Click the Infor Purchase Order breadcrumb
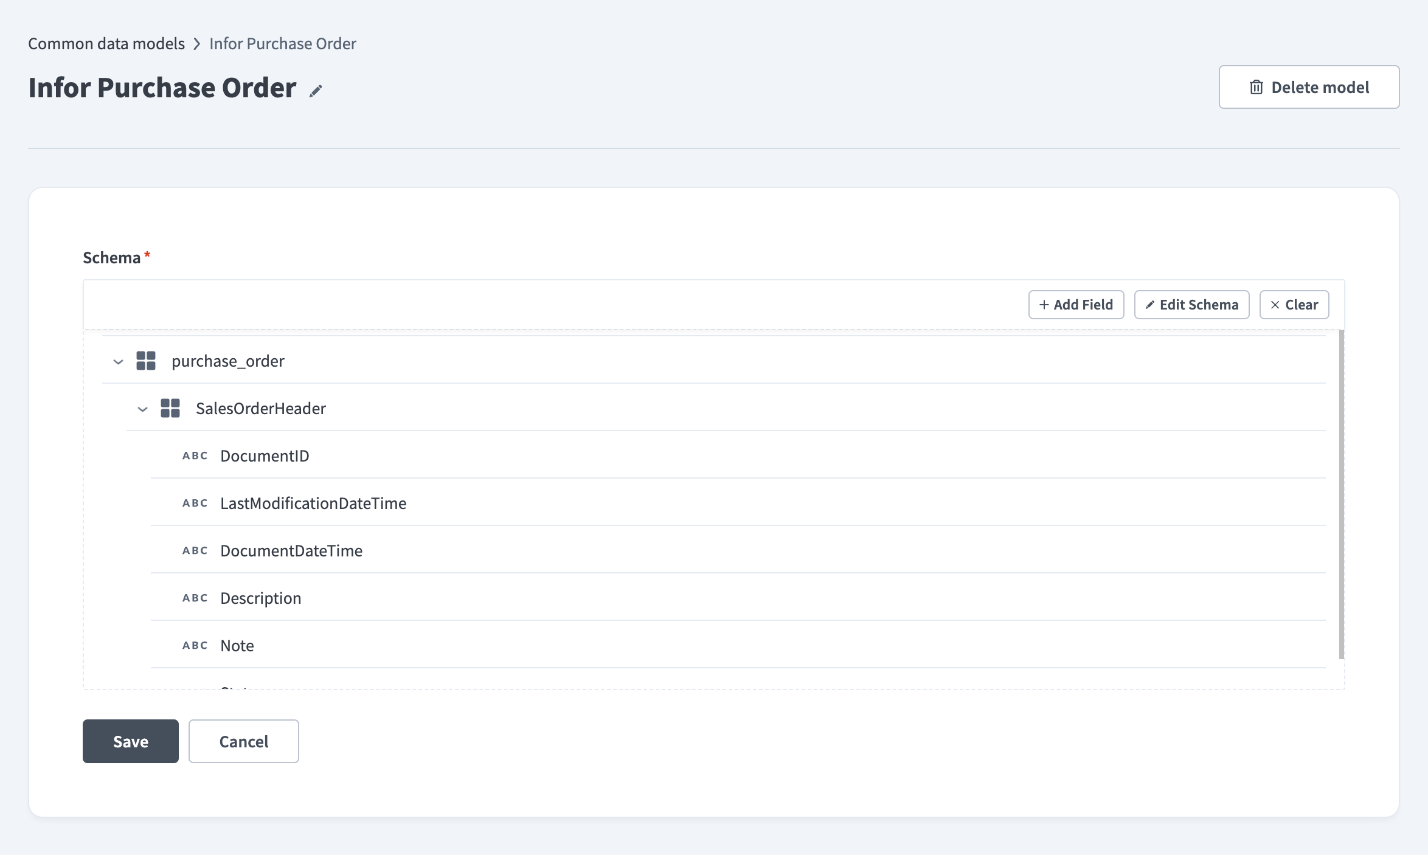Image resolution: width=1428 pixels, height=855 pixels. click(283, 44)
